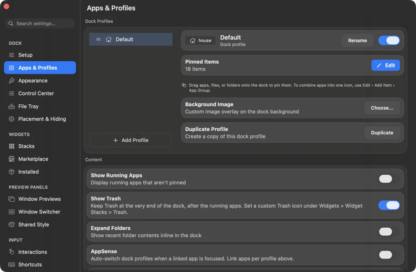Open Shared Style settings

(x=40, y=225)
